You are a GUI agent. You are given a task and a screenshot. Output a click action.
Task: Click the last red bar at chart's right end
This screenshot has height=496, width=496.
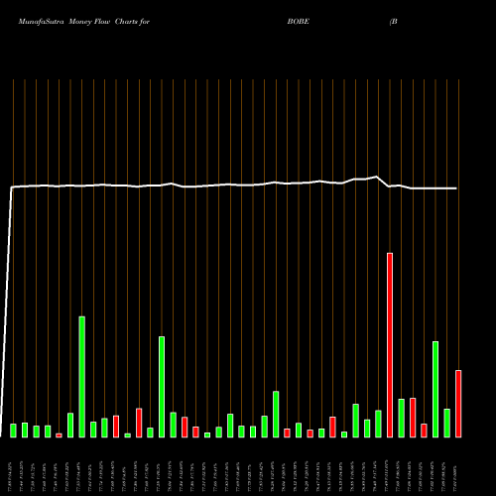click(458, 404)
